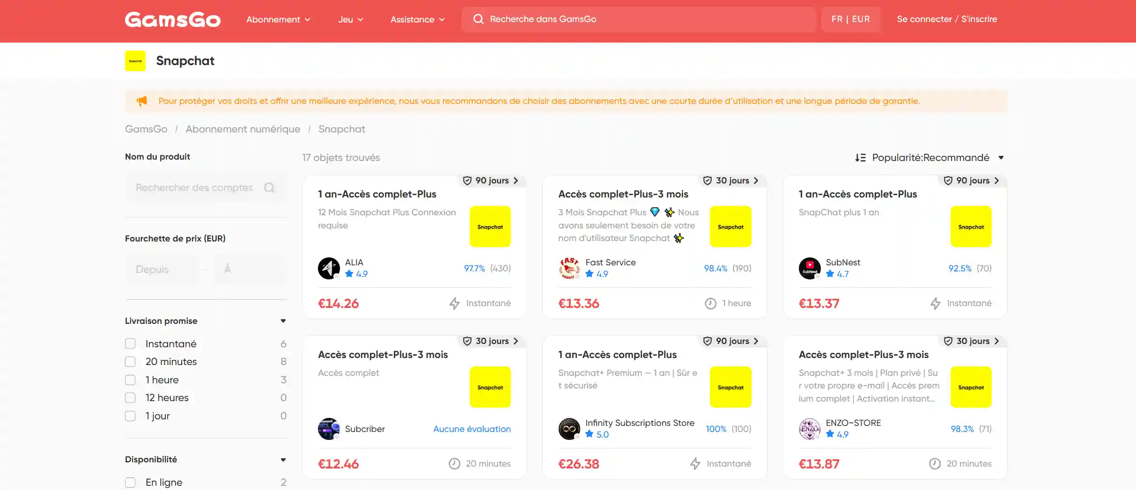Image resolution: width=1136 pixels, height=490 pixels.
Task: Tick the 12 heures delivery checkbox
Action: 130,398
